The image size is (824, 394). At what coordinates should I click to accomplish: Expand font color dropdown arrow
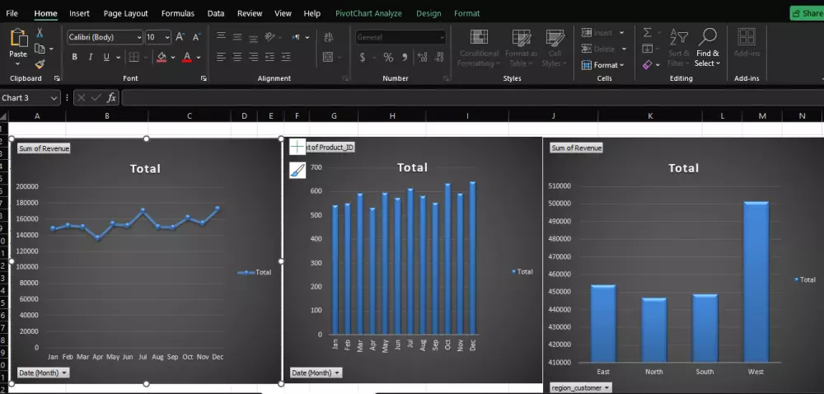(x=199, y=57)
